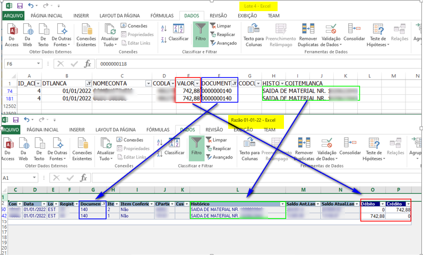The image size is (423, 255).
Task: Click Do Access icon in Lote 4 window
Action: click(x=12, y=35)
